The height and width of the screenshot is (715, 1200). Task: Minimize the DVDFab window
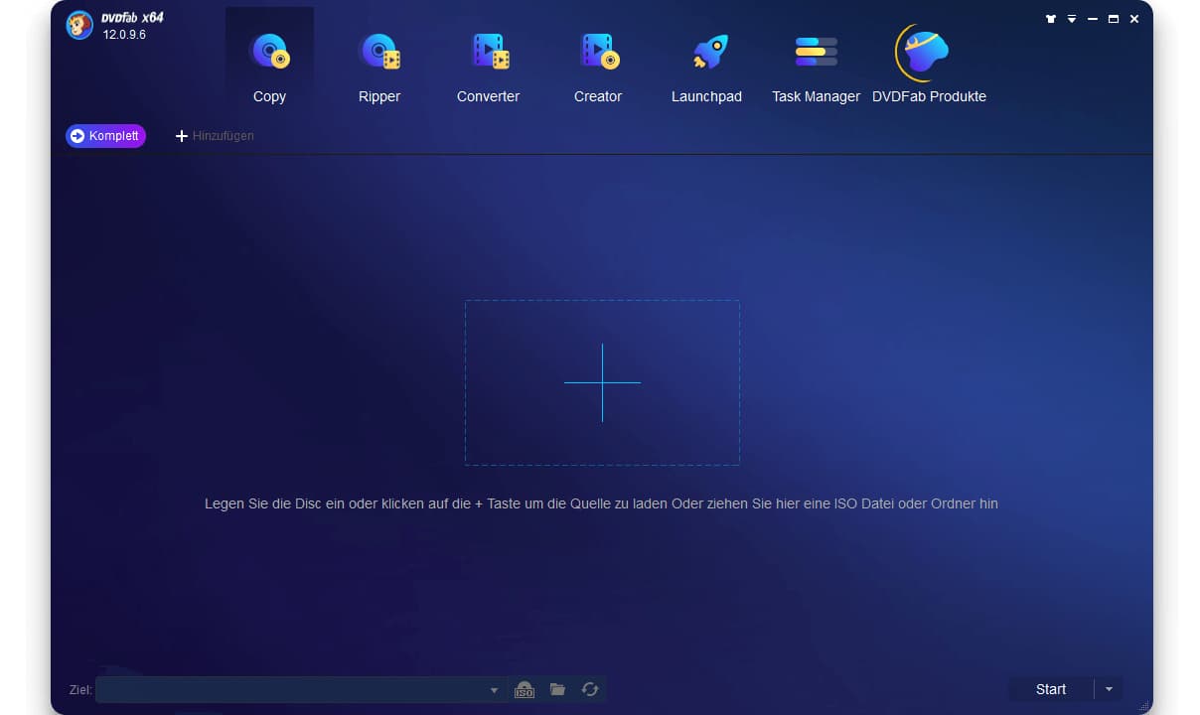(1093, 19)
